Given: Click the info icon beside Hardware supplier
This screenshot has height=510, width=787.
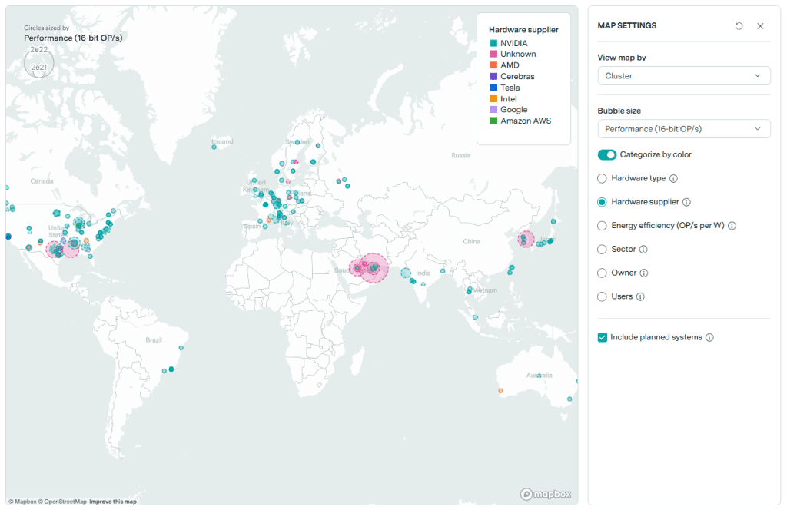Looking at the screenshot, I should pos(686,202).
